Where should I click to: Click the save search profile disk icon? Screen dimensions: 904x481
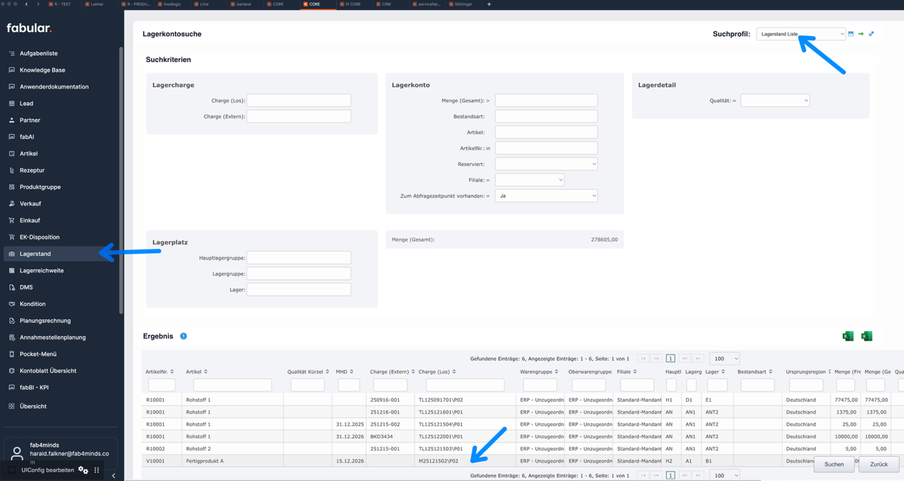(x=851, y=33)
